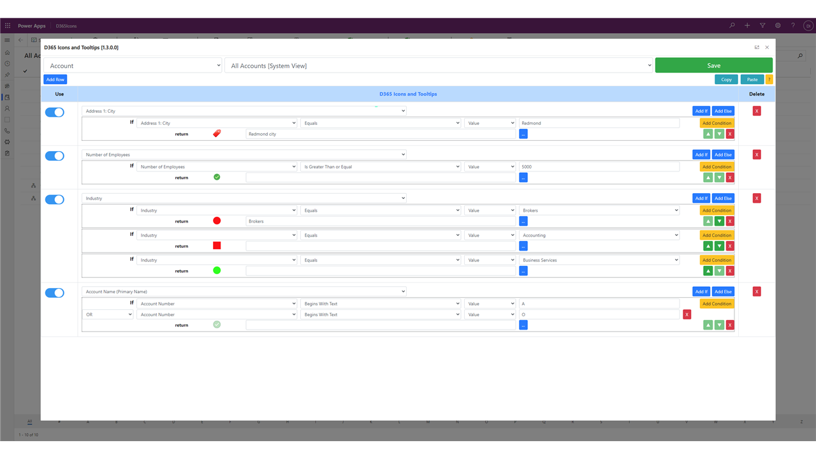
Task: Open the Account Name (Primary Name) dropdown
Action: 244,291
